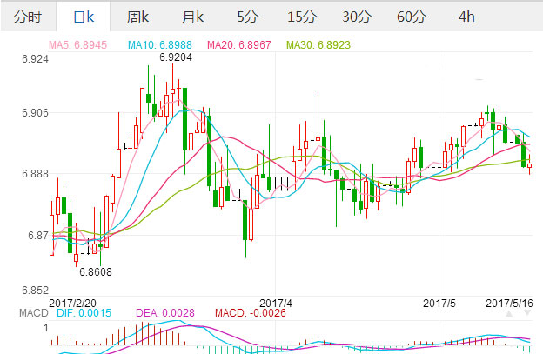Click the MACD indicator title
This screenshot has width=543, height=354.
34,313
